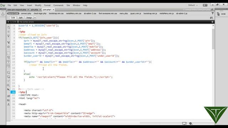Click the Format Source Code icon
Screen dimensions: 228x128
(x=9, y=105)
